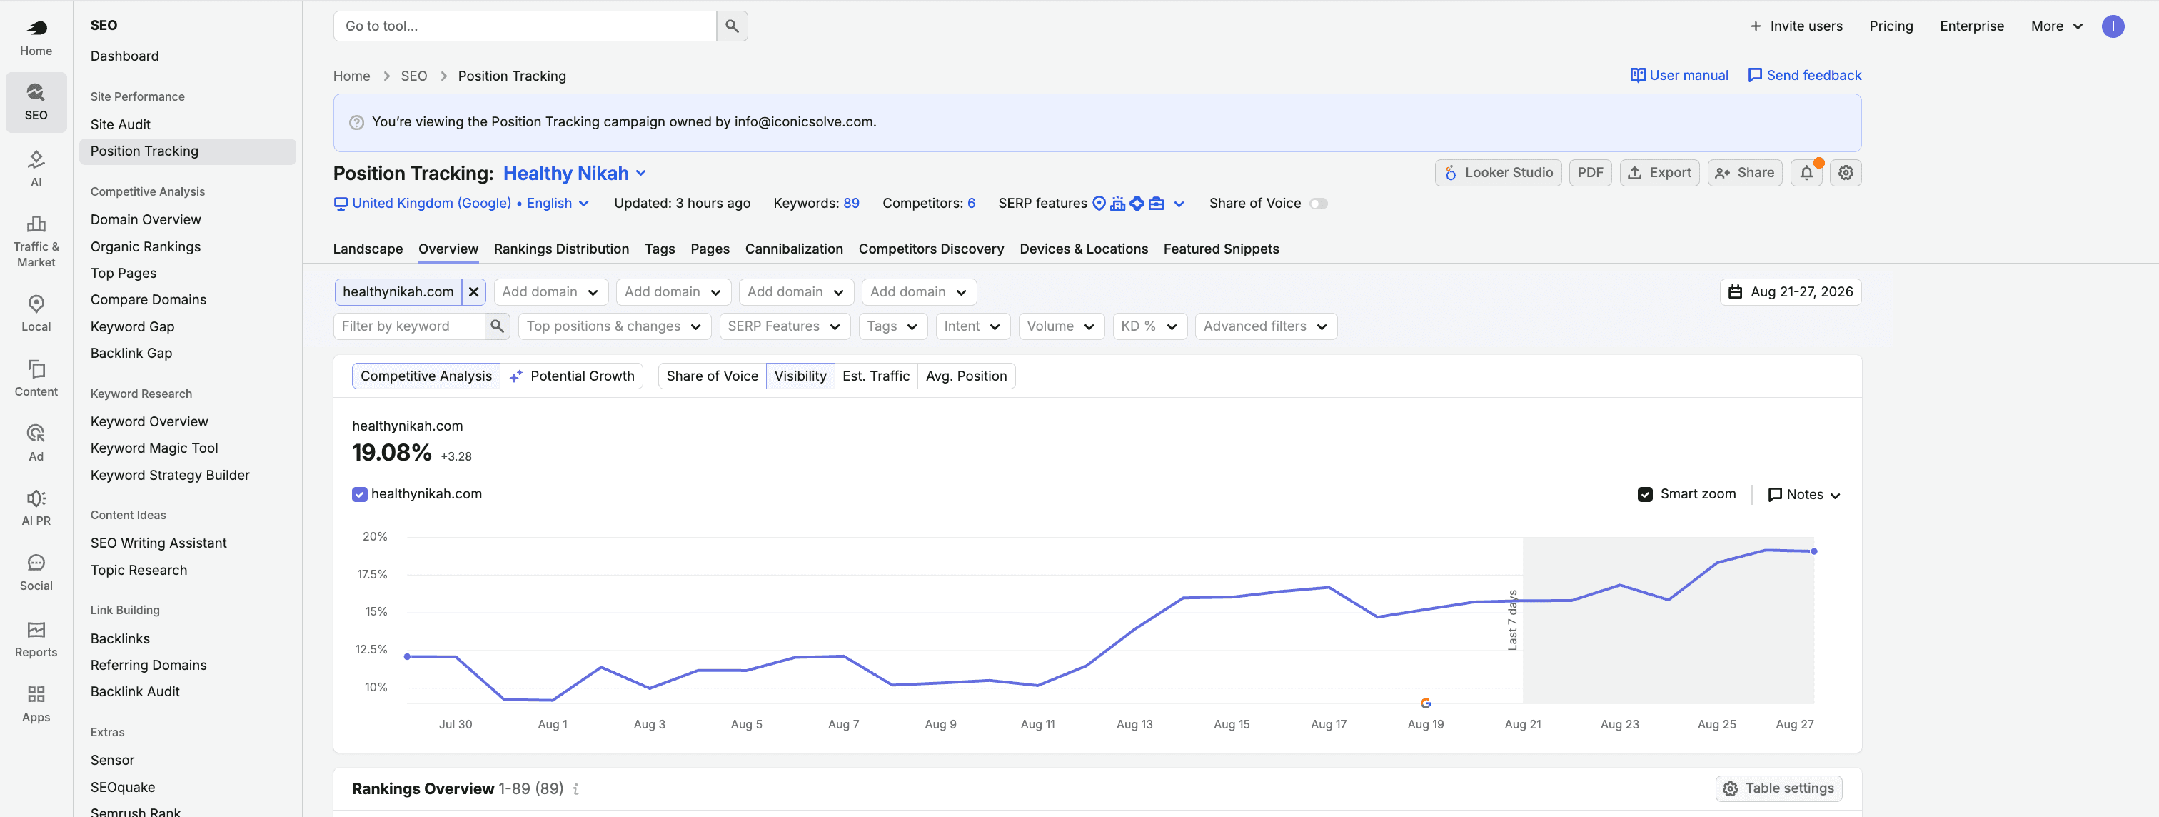Open Looker Studio integration
The width and height of the screenshot is (2159, 817).
click(x=1498, y=173)
